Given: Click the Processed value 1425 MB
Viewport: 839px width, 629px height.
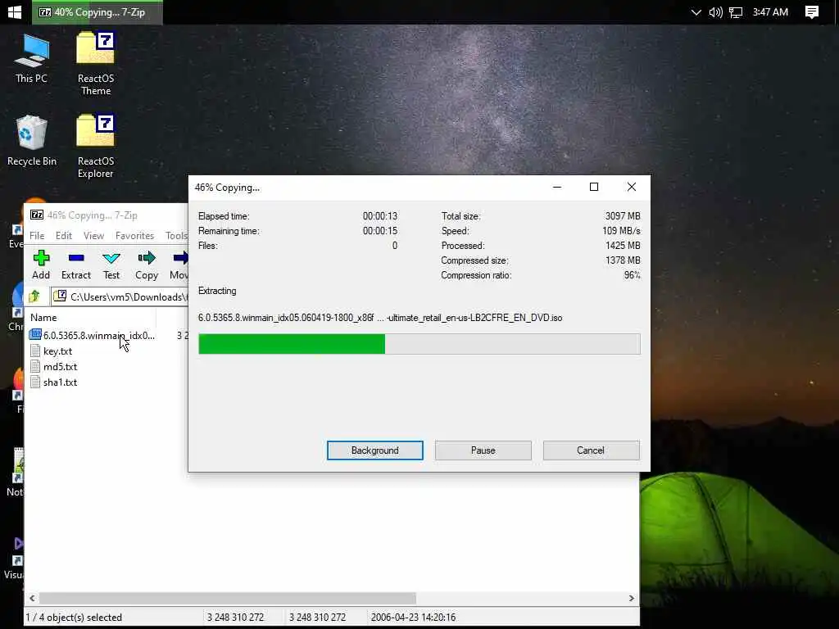Looking at the screenshot, I should click(623, 246).
